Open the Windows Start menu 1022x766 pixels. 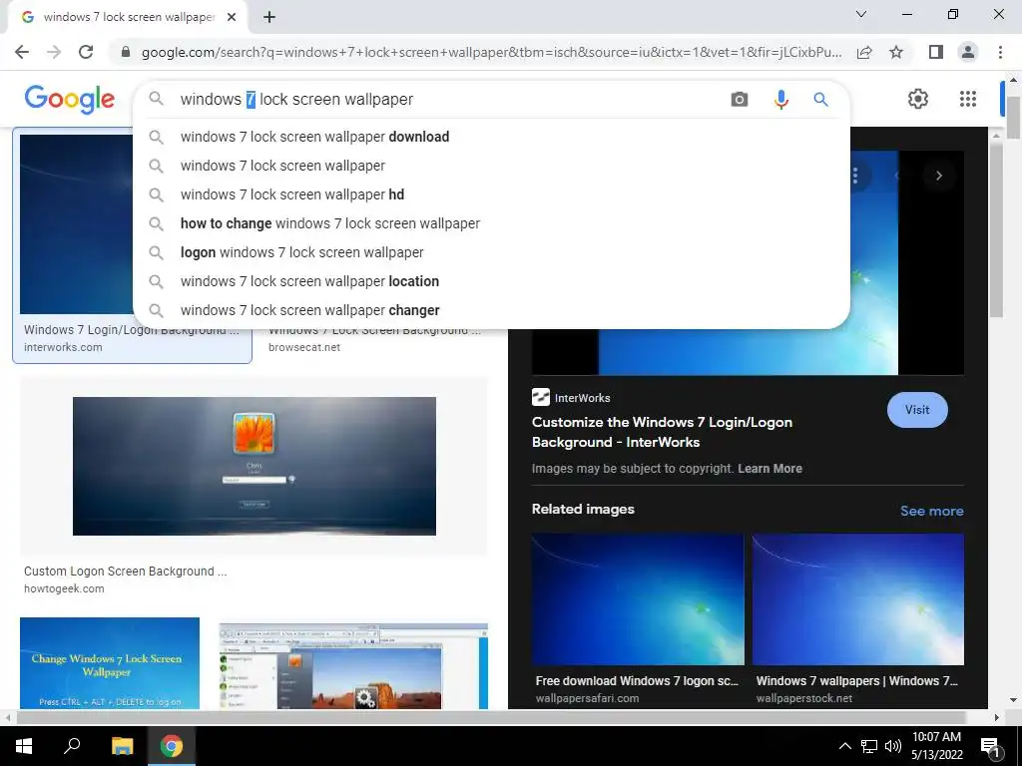pos(24,746)
